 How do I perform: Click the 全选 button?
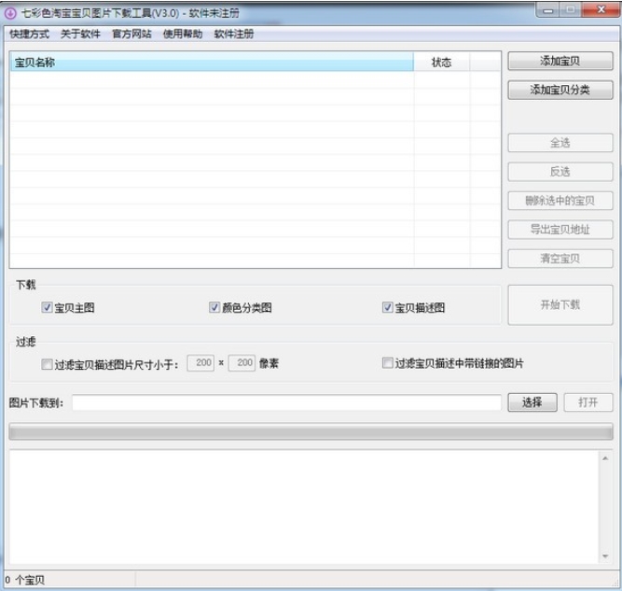click(x=560, y=143)
